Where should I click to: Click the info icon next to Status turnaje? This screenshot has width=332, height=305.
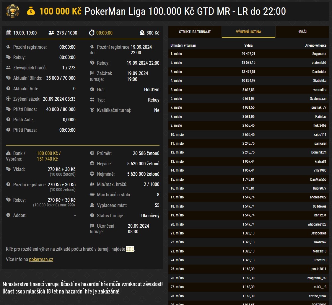tap(92, 216)
